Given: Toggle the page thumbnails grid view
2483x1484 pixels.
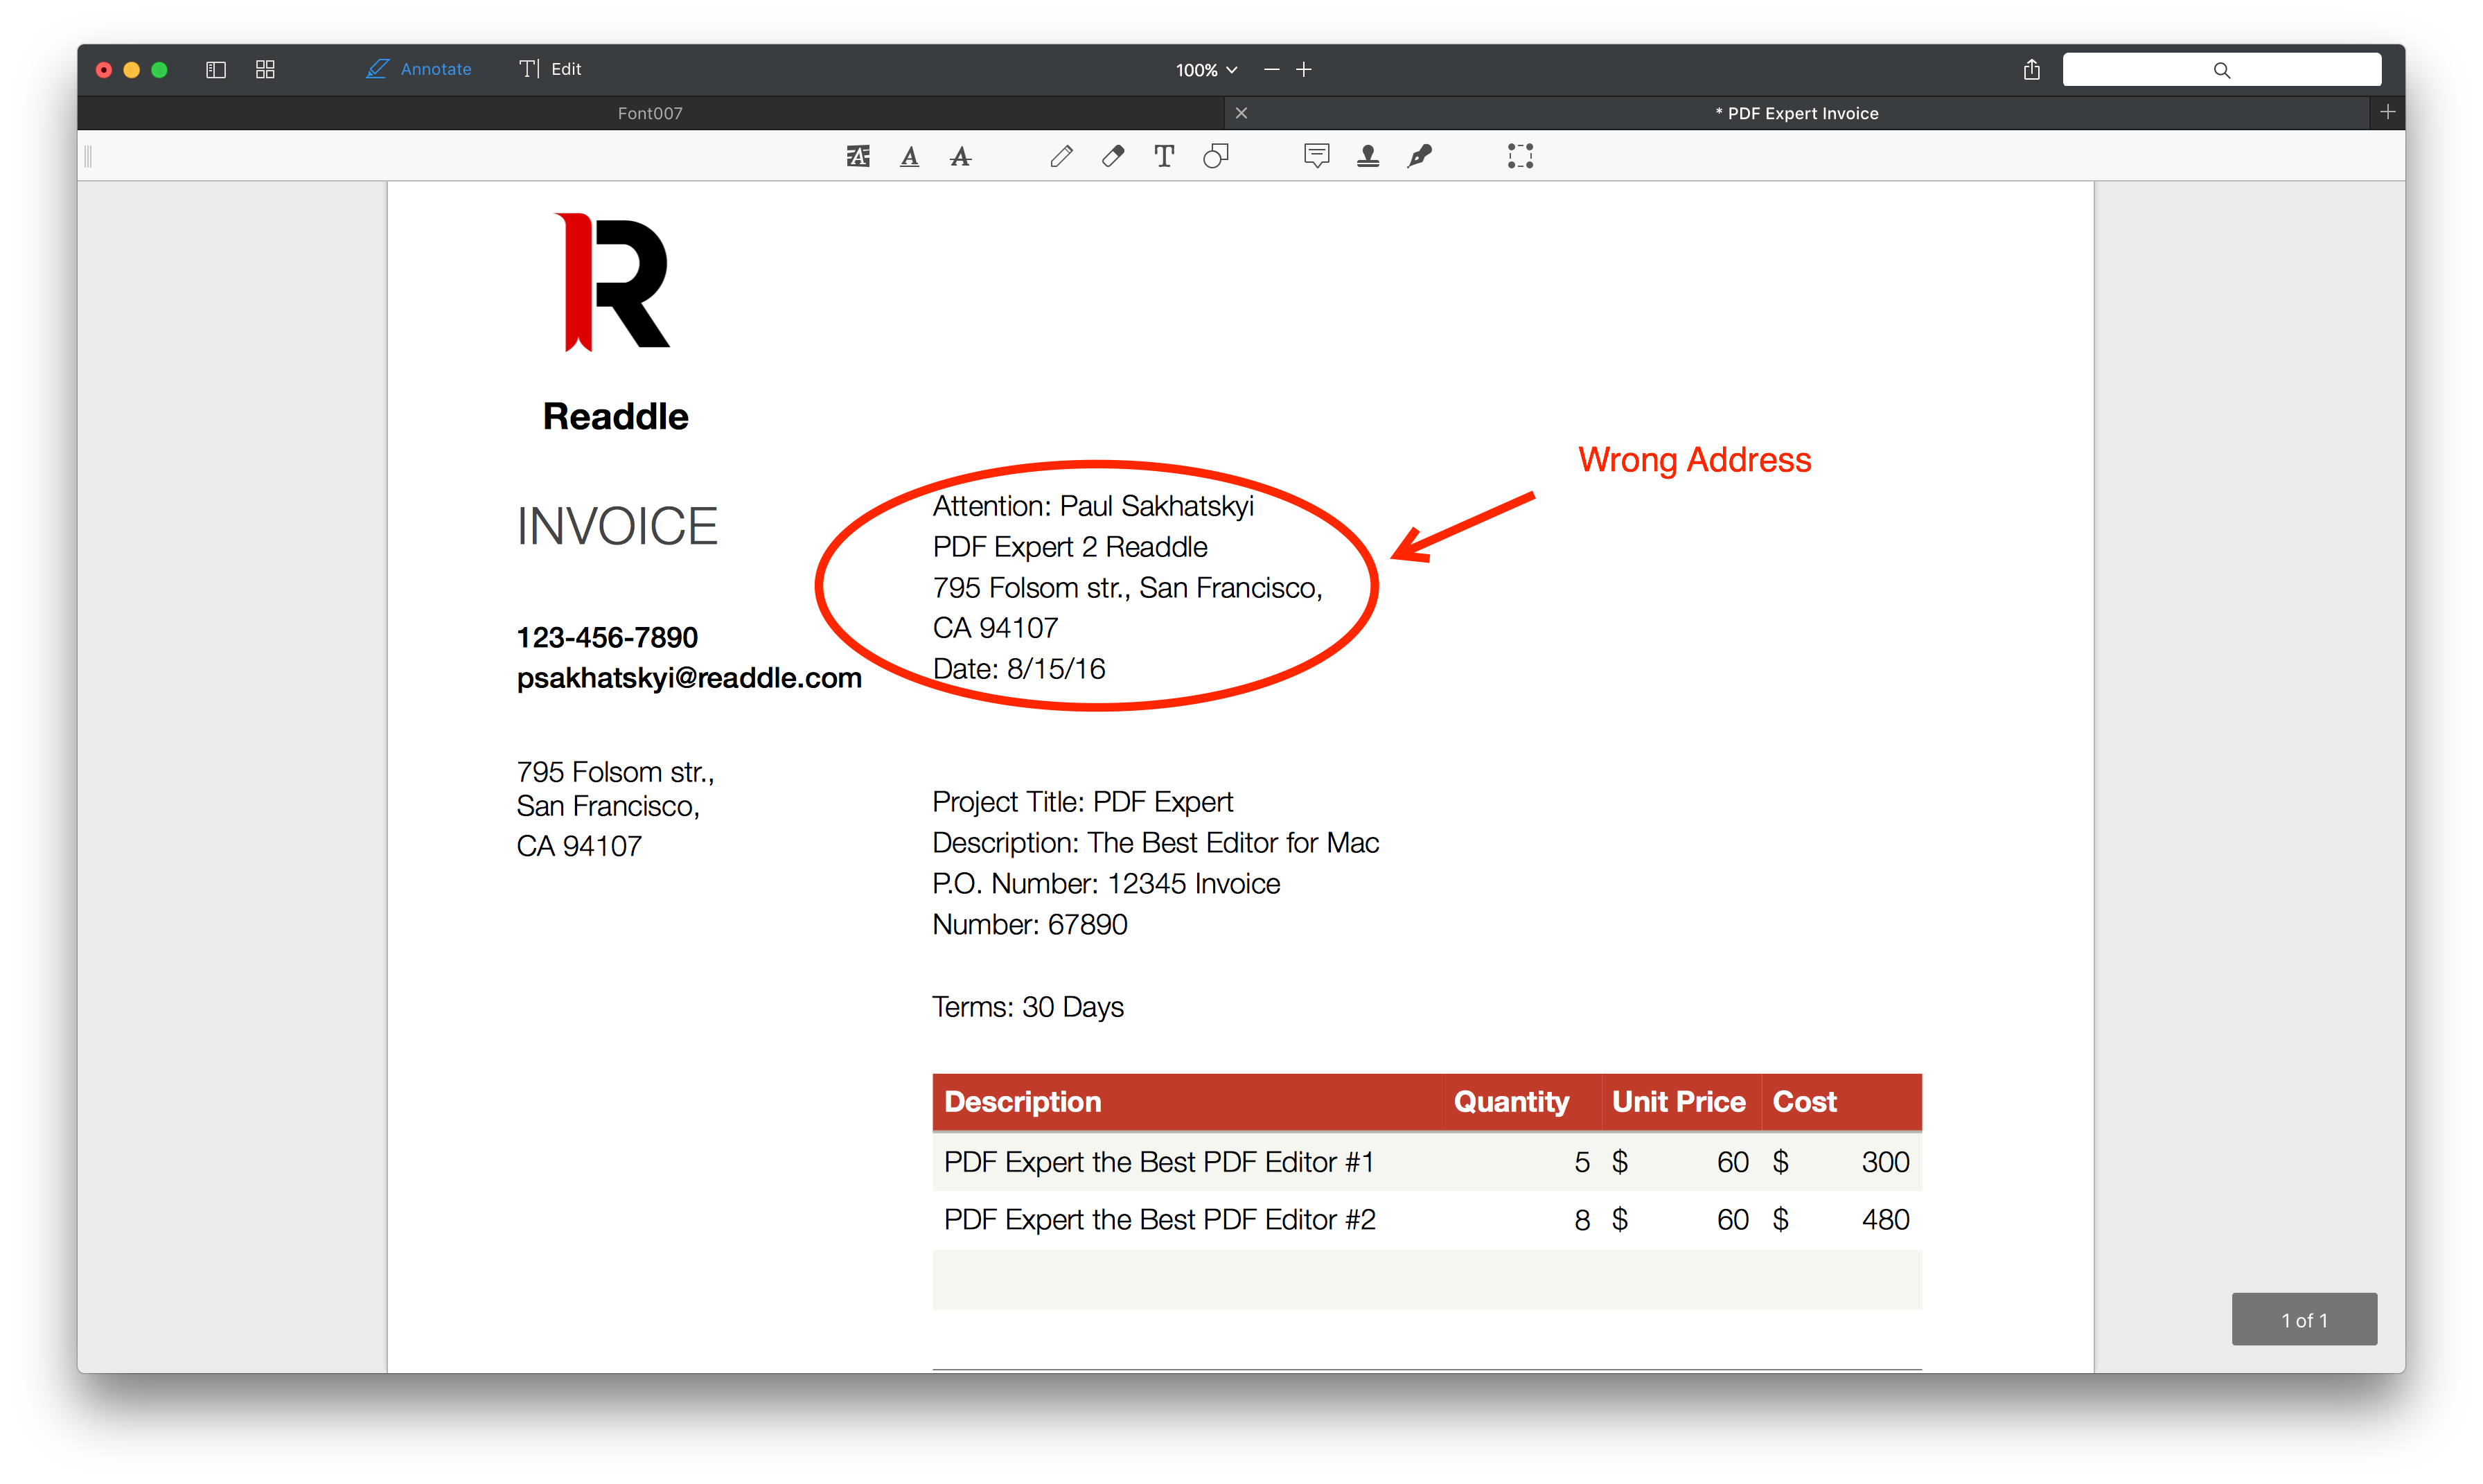Looking at the screenshot, I should (x=264, y=69).
